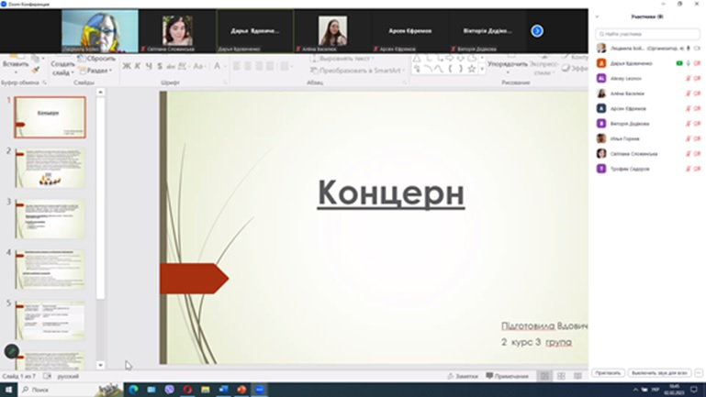Insert down arrow shape from gallery
The height and width of the screenshot is (397, 706).
coord(460,59)
